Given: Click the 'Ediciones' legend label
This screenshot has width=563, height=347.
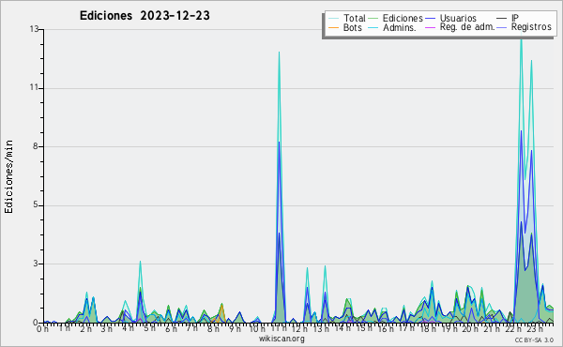Looking at the screenshot, I should point(403,18).
